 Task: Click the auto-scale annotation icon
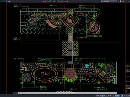coord(124,96)
